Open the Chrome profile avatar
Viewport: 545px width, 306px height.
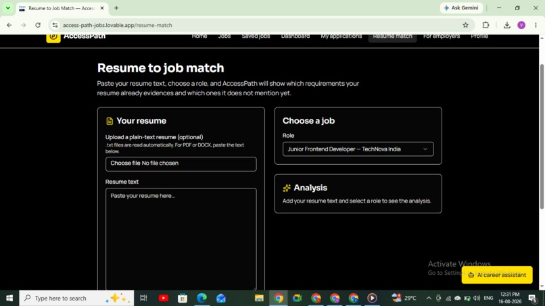[521, 25]
